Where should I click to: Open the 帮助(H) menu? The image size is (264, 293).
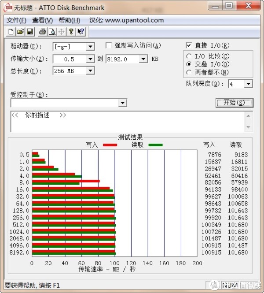70,20
